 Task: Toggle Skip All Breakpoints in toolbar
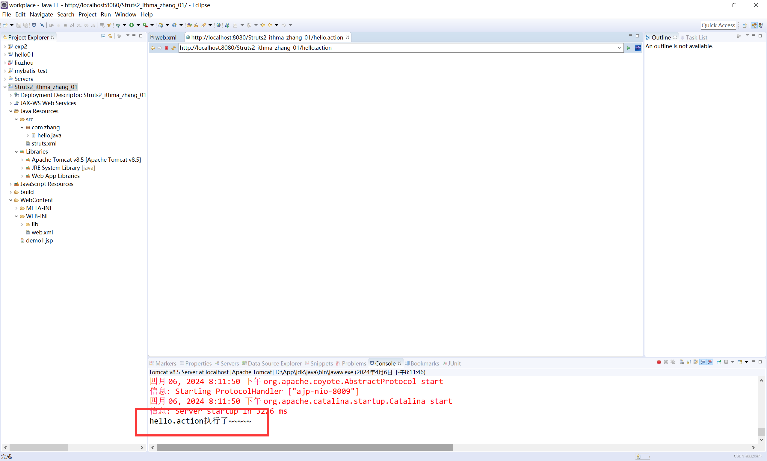coord(42,25)
